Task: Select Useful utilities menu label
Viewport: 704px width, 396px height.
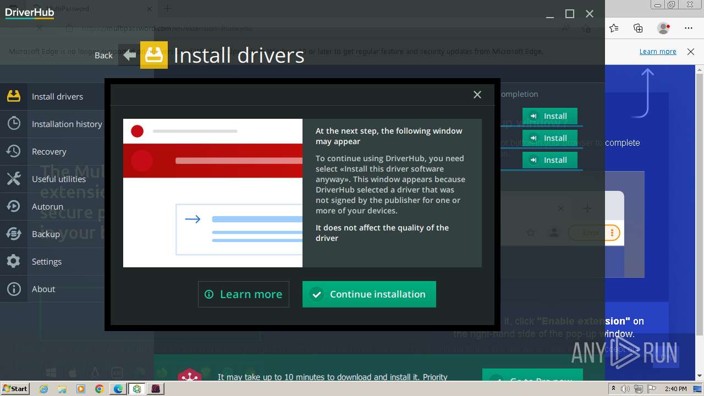Action: pyautogui.click(x=59, y=179)
